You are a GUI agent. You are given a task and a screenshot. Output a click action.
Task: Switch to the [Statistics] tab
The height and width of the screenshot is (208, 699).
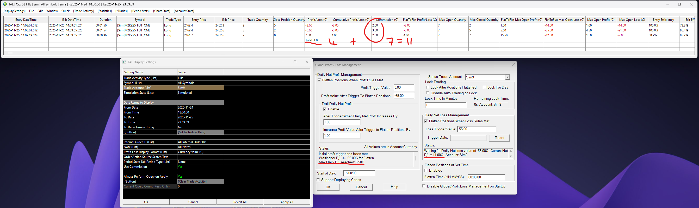(x=105, y=11)
